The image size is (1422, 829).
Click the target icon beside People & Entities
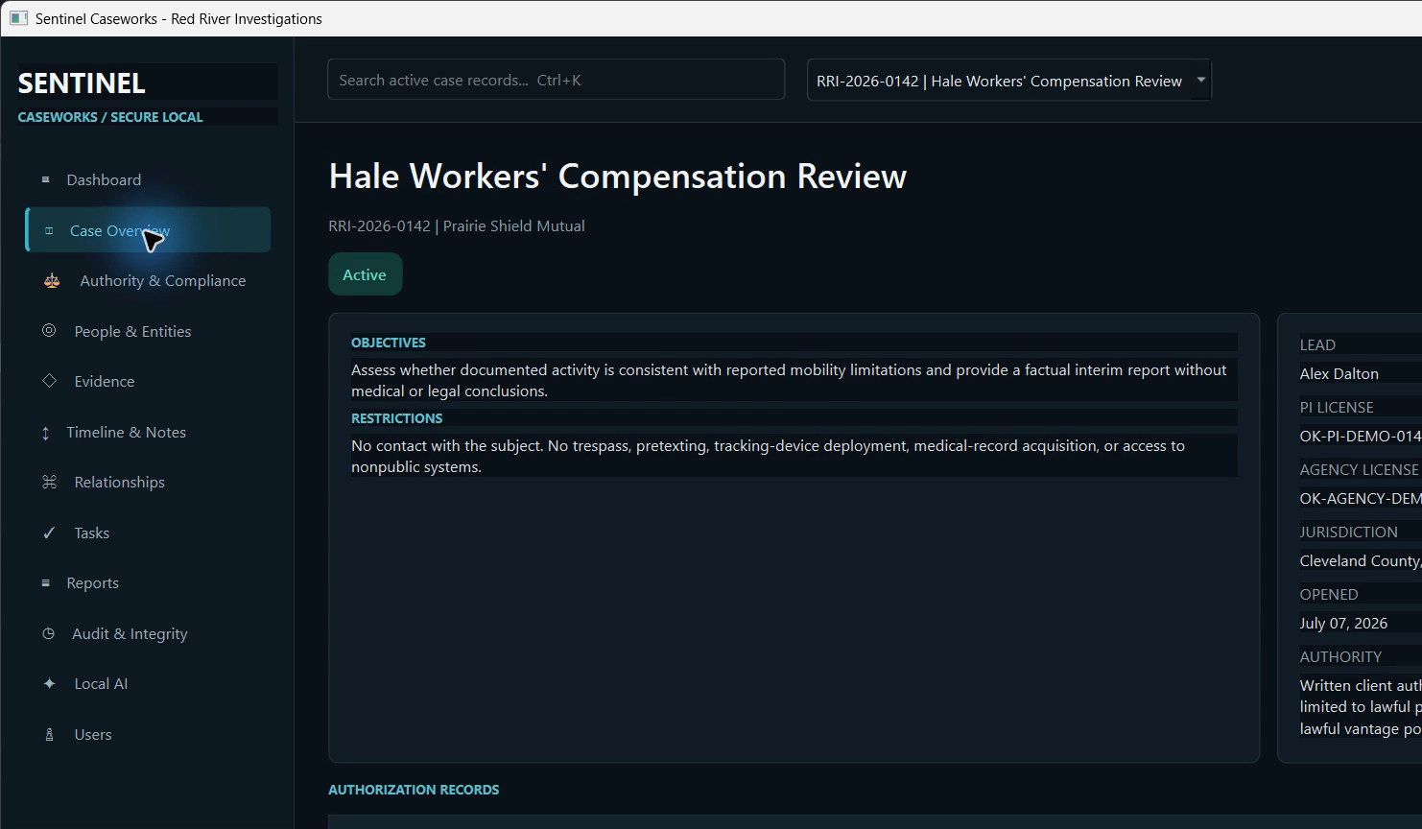click(x=49, y=330)
